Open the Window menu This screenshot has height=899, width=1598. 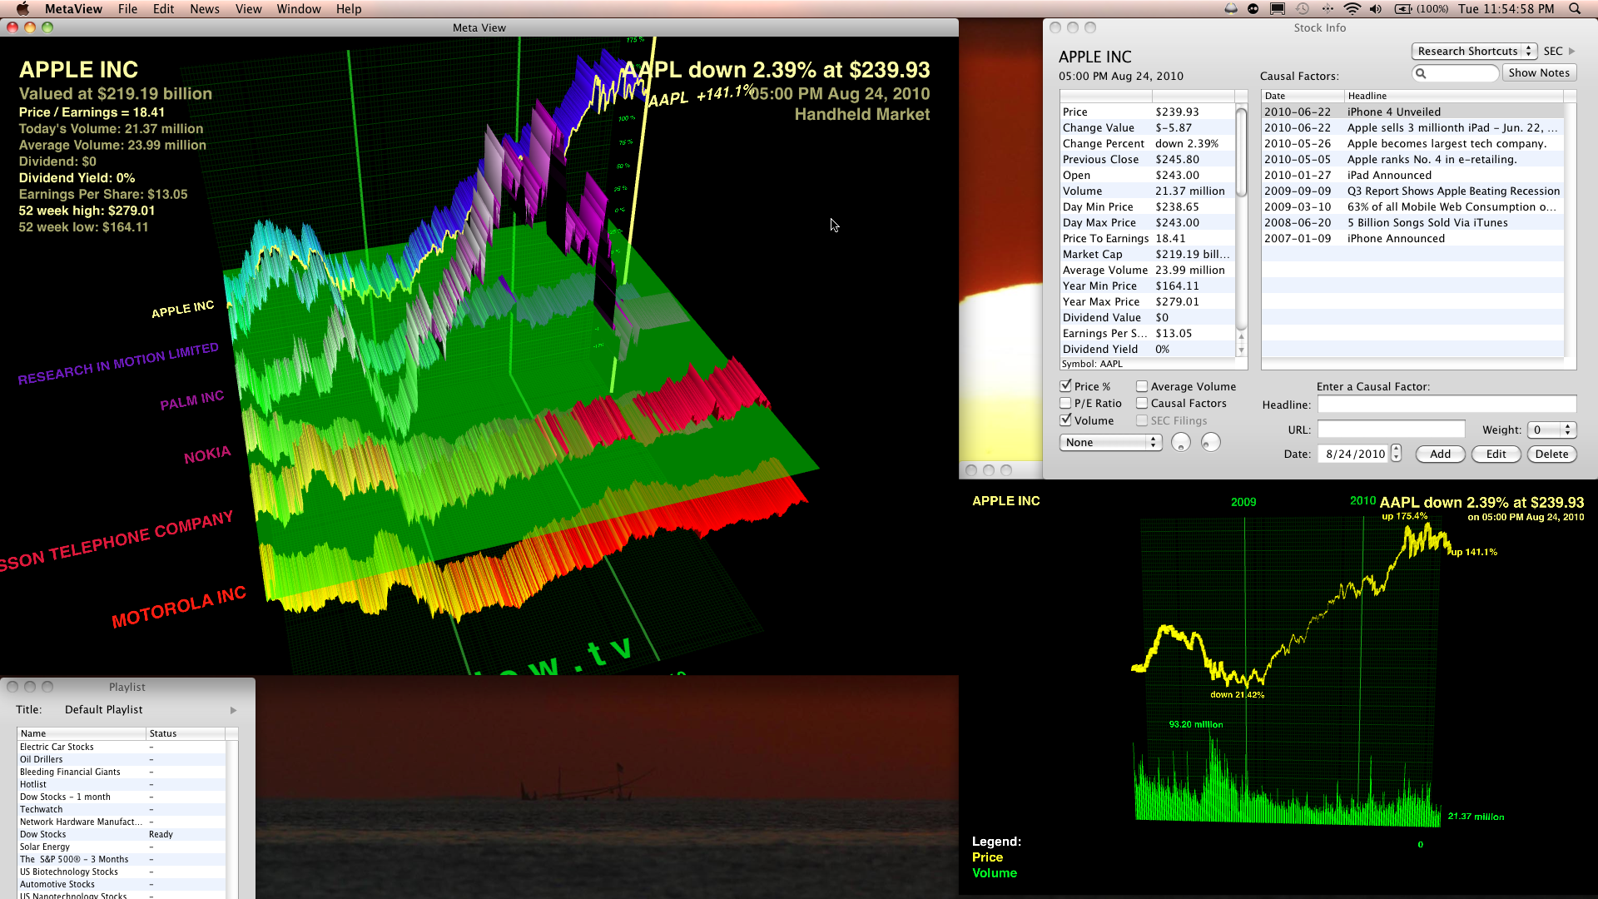pyautogui.click(x=299, y=8)
